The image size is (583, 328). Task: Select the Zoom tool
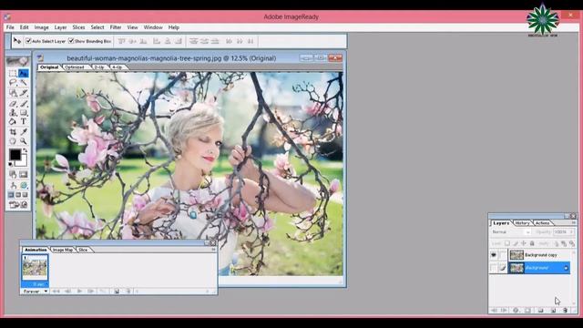click(x=24, y=141)
